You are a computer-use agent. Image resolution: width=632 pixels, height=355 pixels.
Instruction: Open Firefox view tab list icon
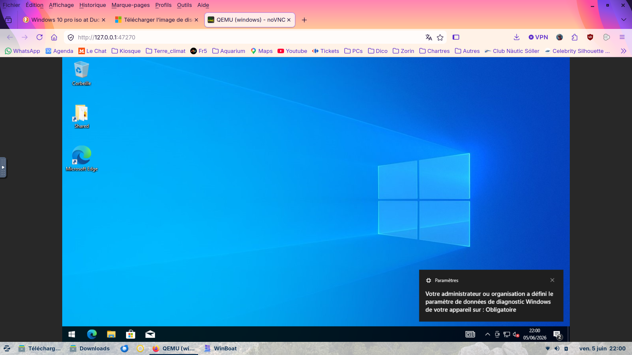[8, 20]
